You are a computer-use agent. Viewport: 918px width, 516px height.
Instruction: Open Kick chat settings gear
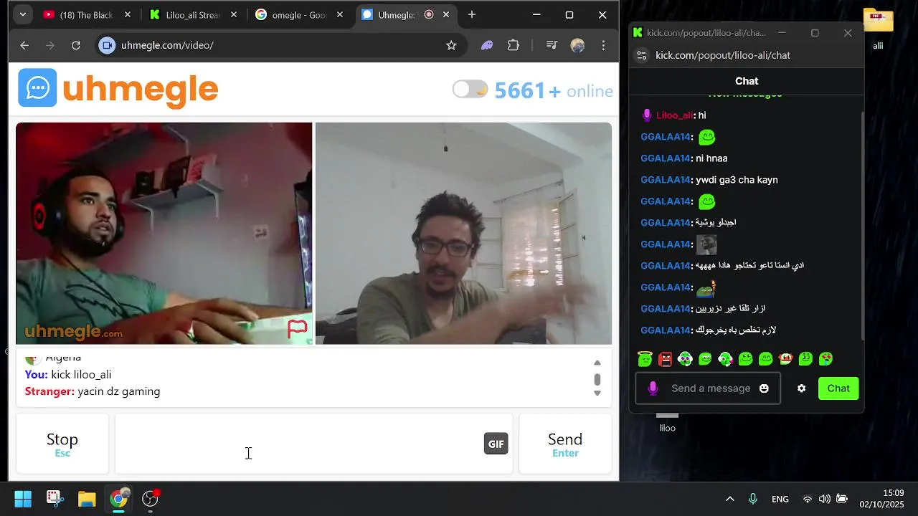801,388
